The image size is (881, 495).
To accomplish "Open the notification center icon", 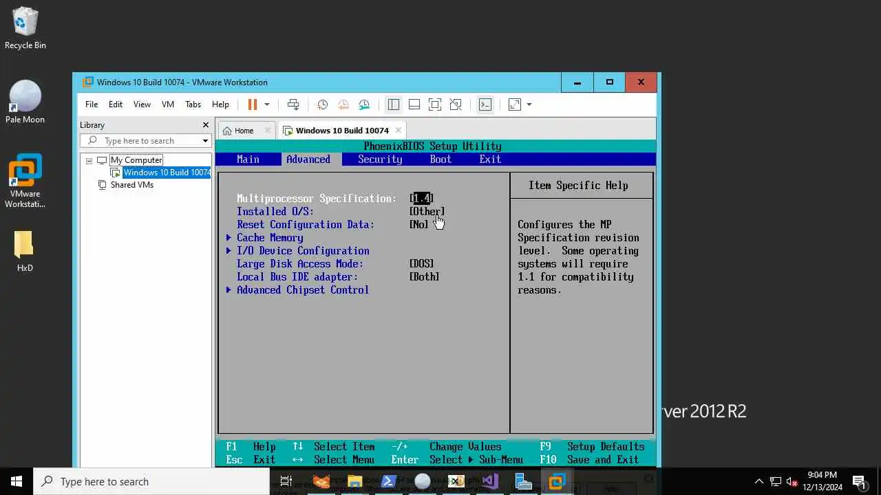I will (858, 481).
